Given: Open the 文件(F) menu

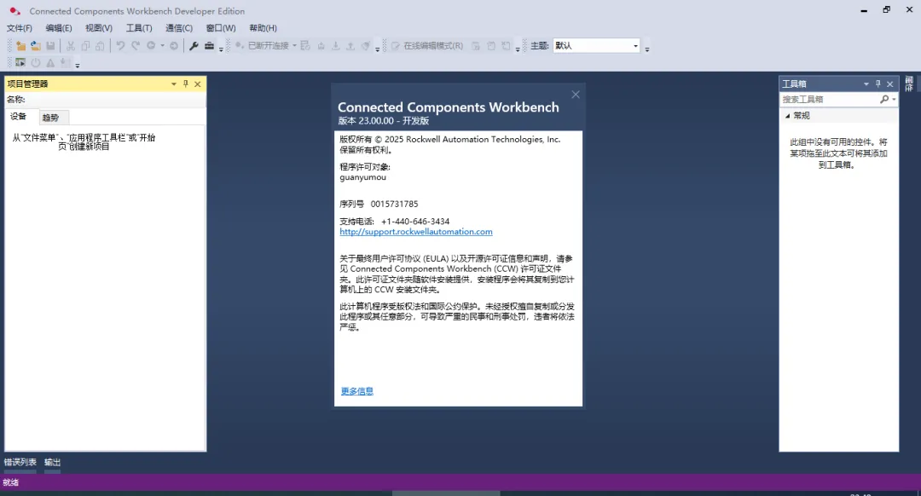Looking at the screenshot, I should (x=20, y=28).
